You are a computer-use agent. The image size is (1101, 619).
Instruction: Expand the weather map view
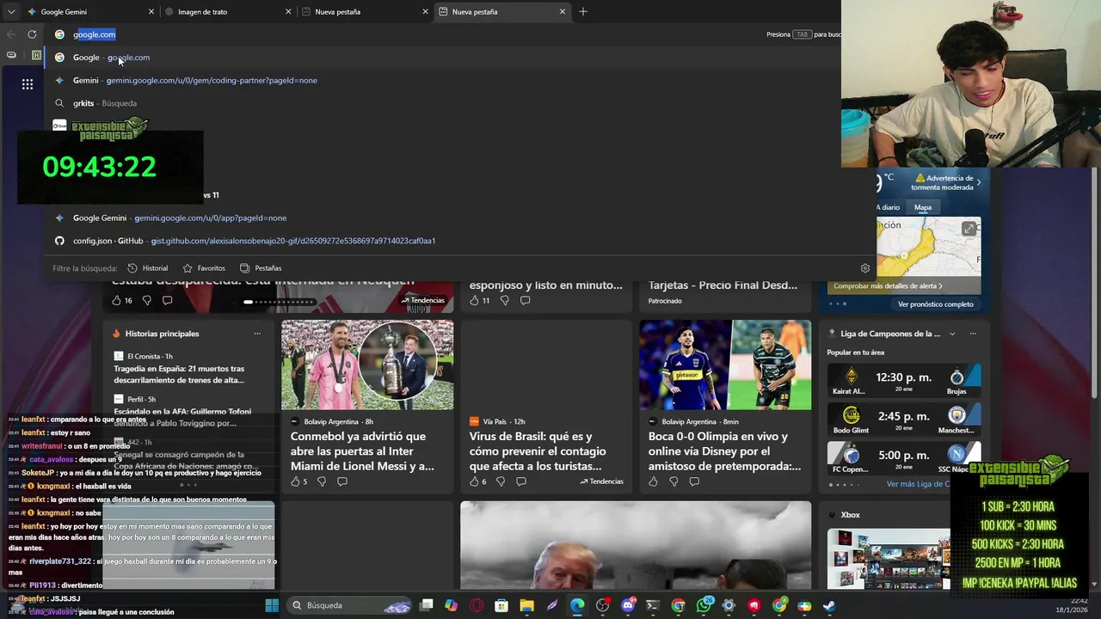click(x=969, y=229)
